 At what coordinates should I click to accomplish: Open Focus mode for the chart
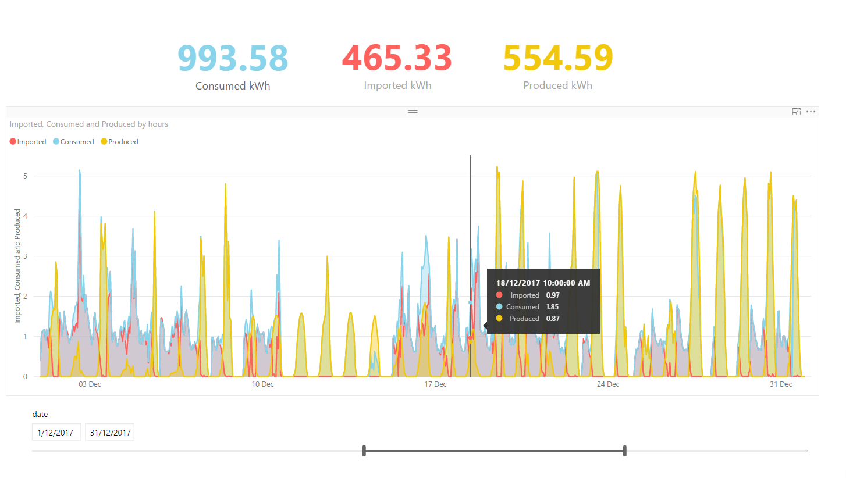pos(797,112)
